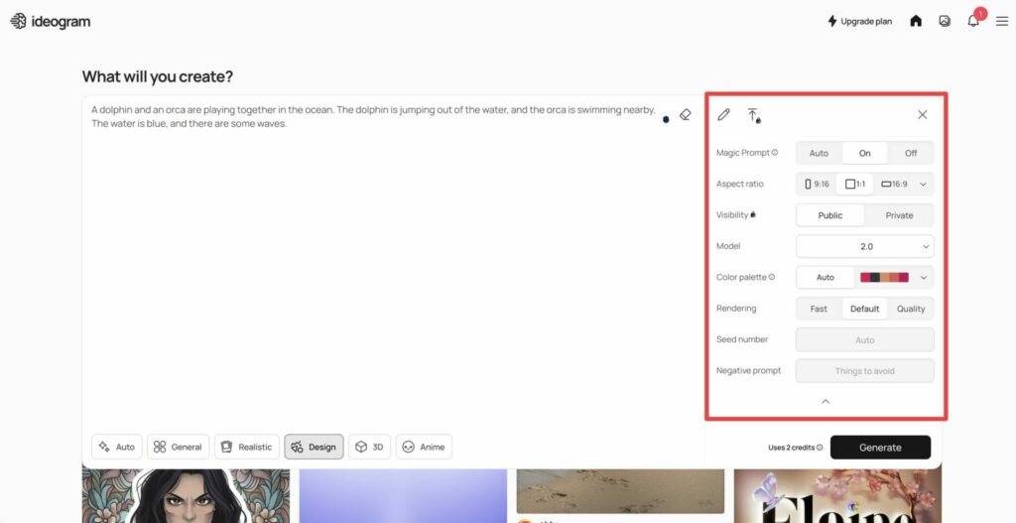Open the hamburger menu

[1002, 22]
